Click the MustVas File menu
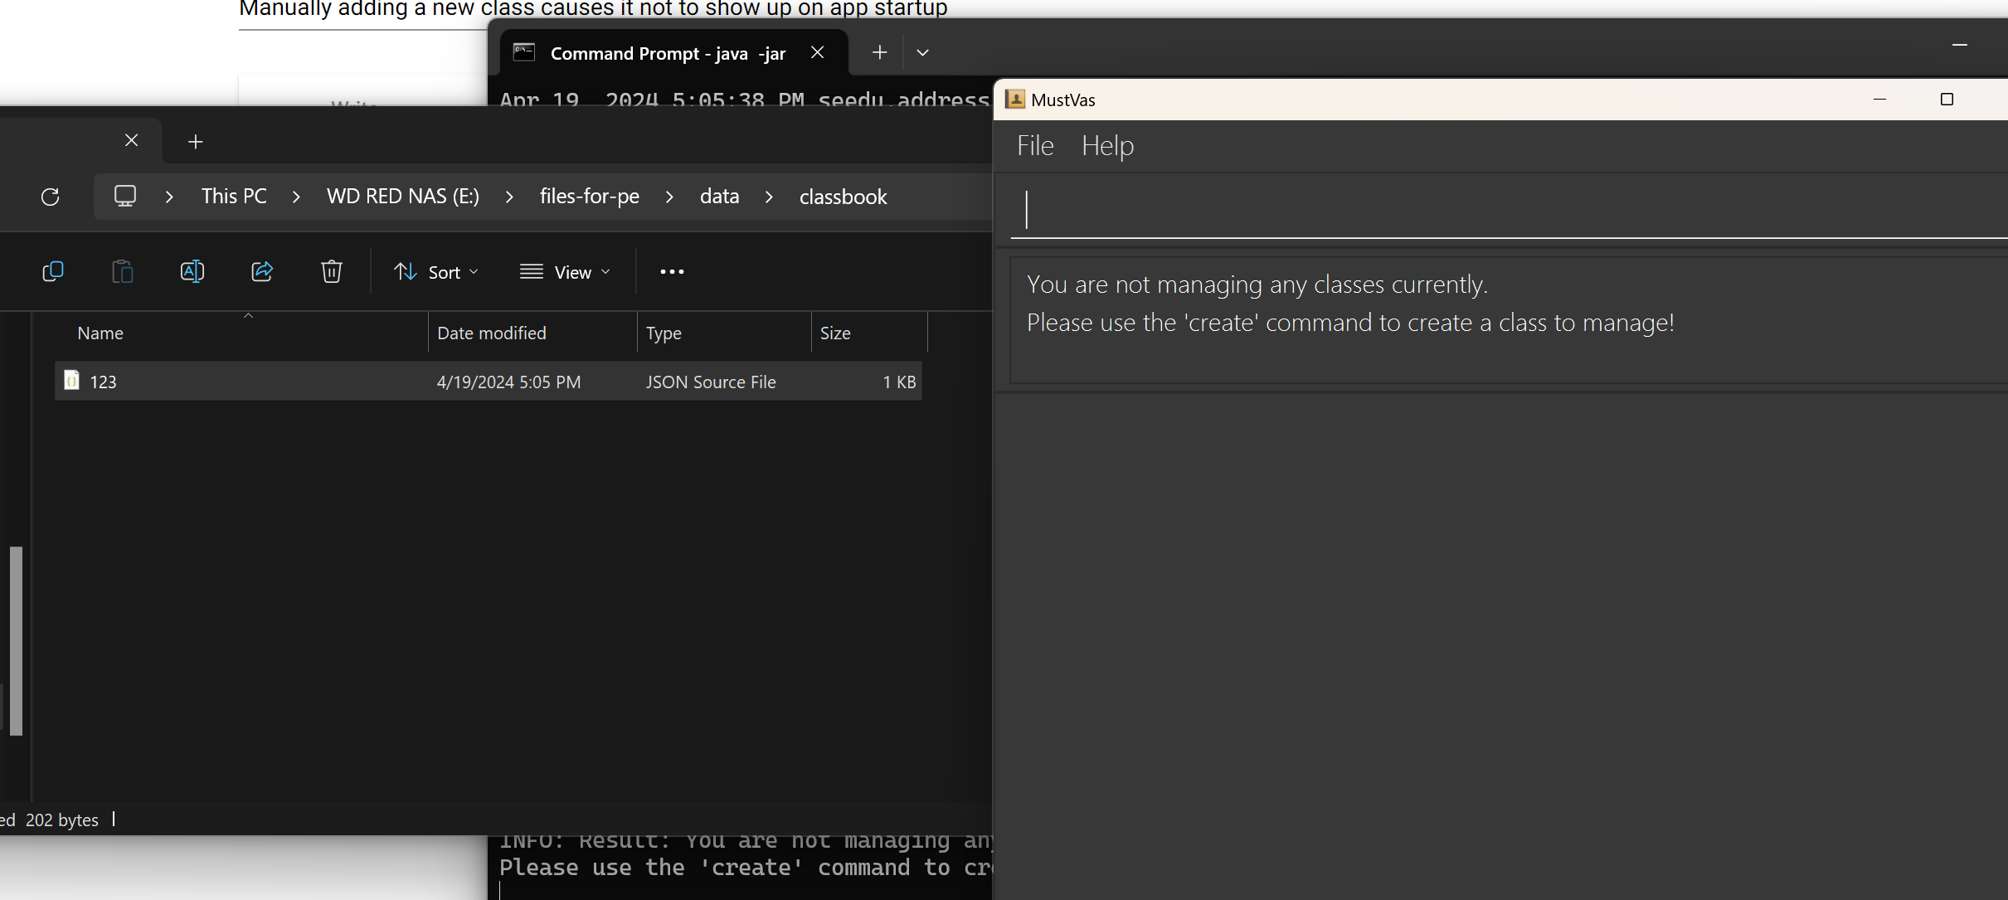Viewport: 2008px width, 900px height. tap(1035, 144)
